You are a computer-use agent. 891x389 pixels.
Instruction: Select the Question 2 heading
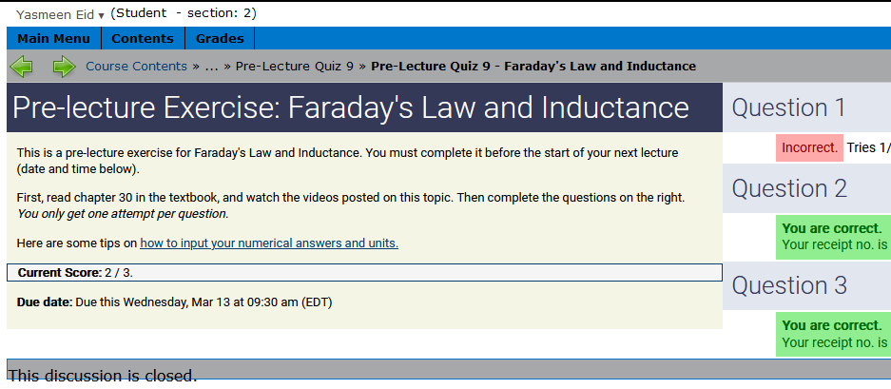(x=789, y=188)
